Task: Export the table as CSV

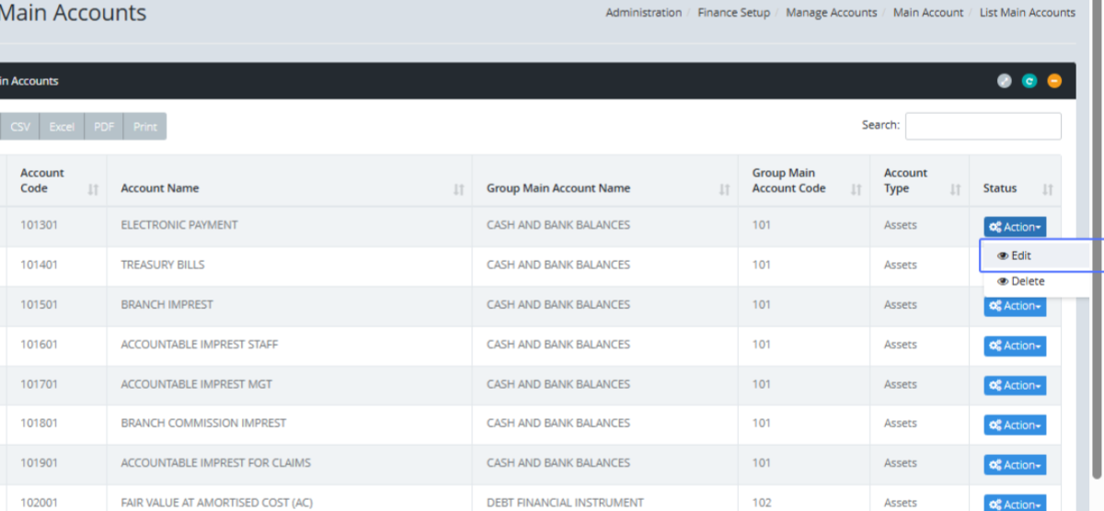Action: 20,127
